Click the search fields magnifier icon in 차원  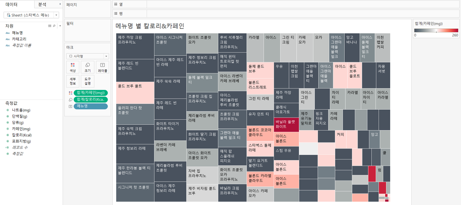tap(54, 26)
